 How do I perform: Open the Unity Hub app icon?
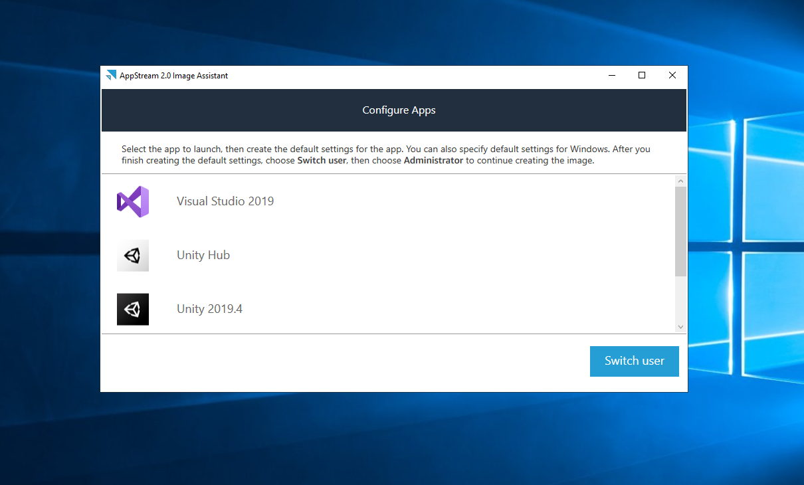click(x=133, y=255)
